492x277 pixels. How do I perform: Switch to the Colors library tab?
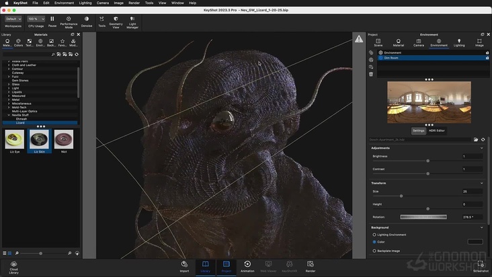[x=18, y=42]
